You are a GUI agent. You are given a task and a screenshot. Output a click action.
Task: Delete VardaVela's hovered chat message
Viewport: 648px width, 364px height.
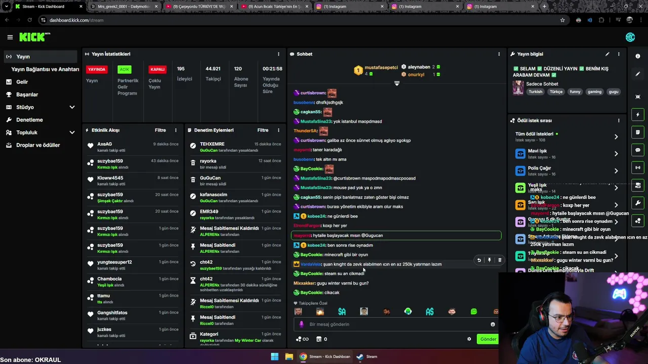tap(499, 260)
